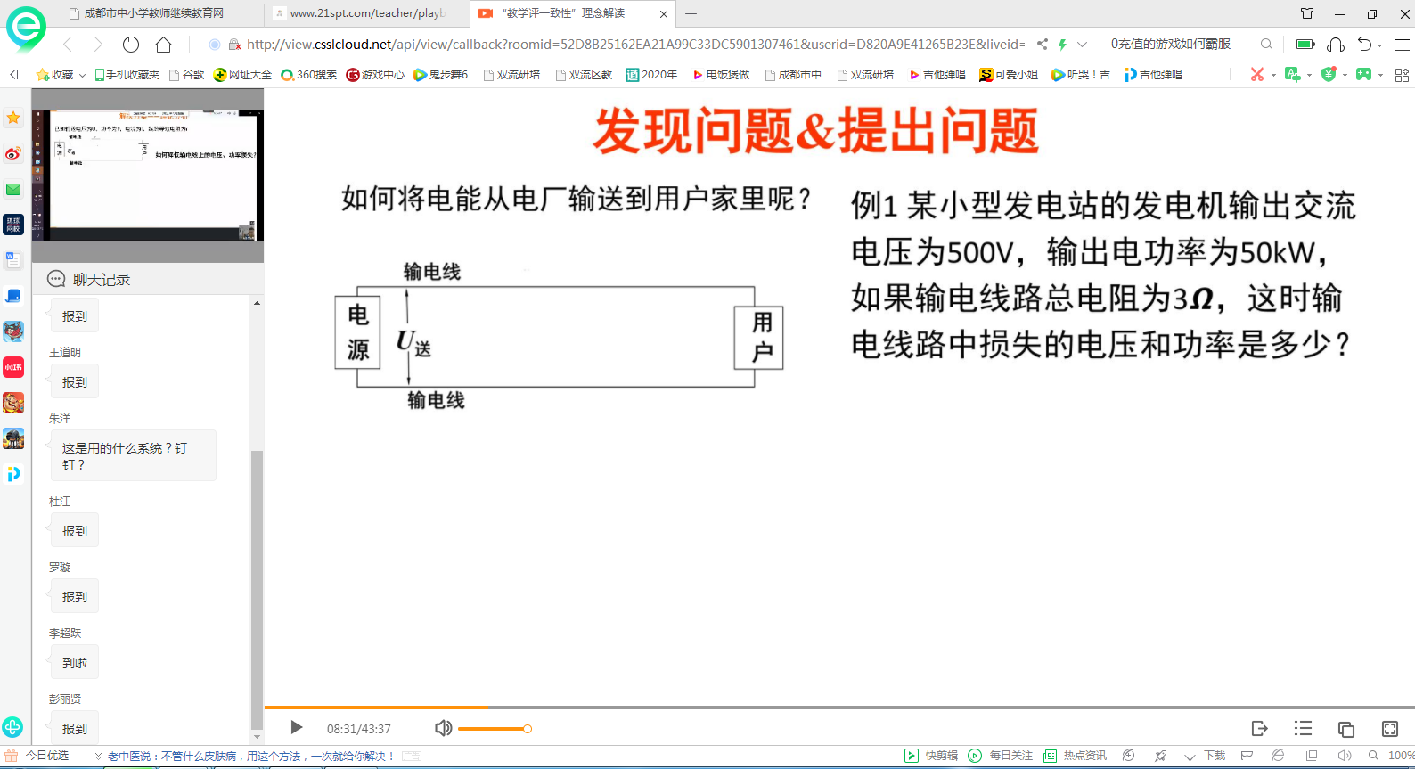This screenshot has width=1415, height=769.
Task: Open the screenshot scissors tool
Action: [x=1256, y=75]
